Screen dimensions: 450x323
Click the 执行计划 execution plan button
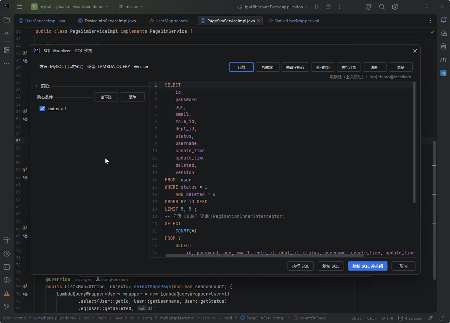pos(349,67)
